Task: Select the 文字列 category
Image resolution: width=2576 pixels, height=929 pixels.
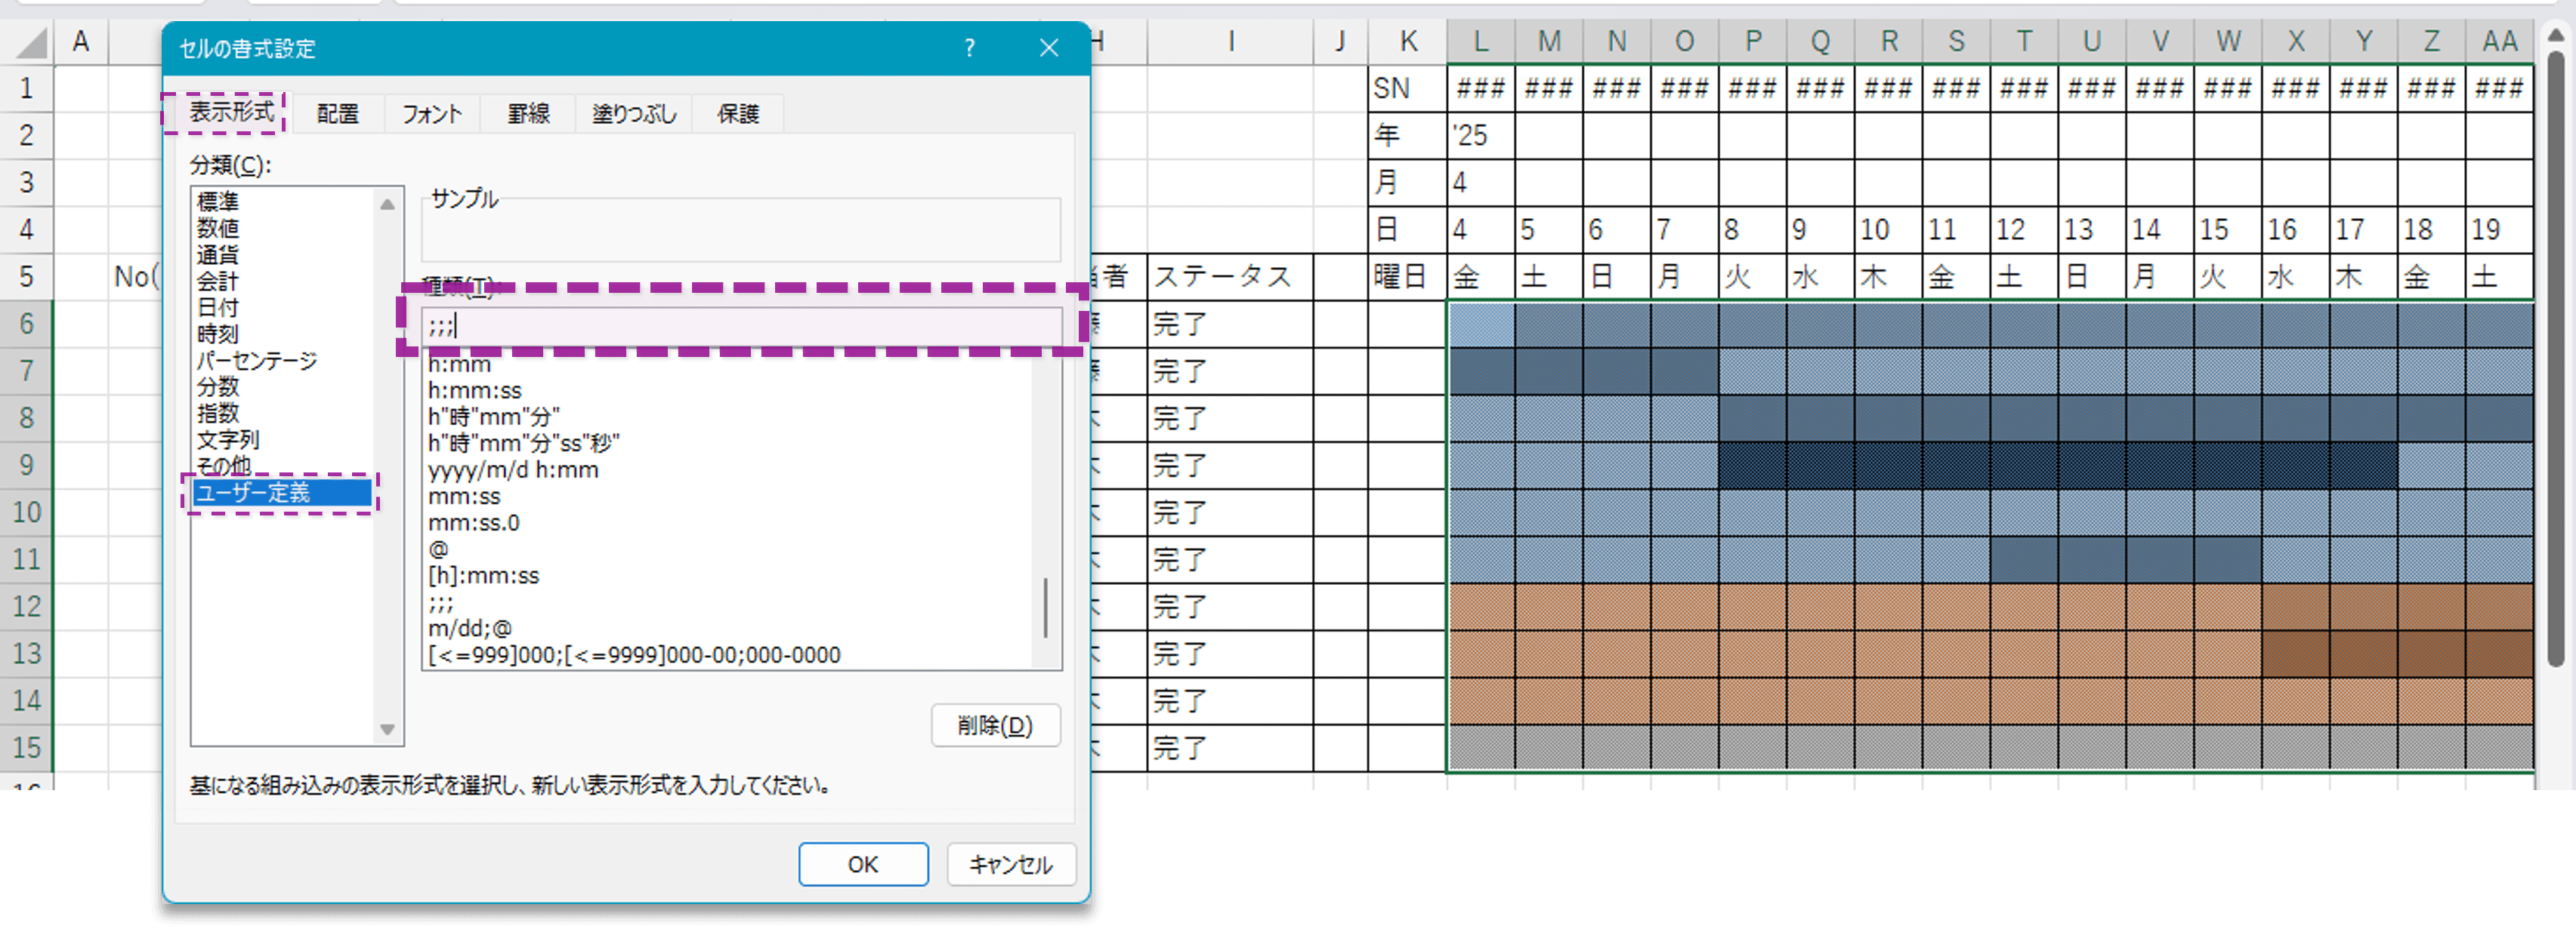Action: tap(227, 439)
